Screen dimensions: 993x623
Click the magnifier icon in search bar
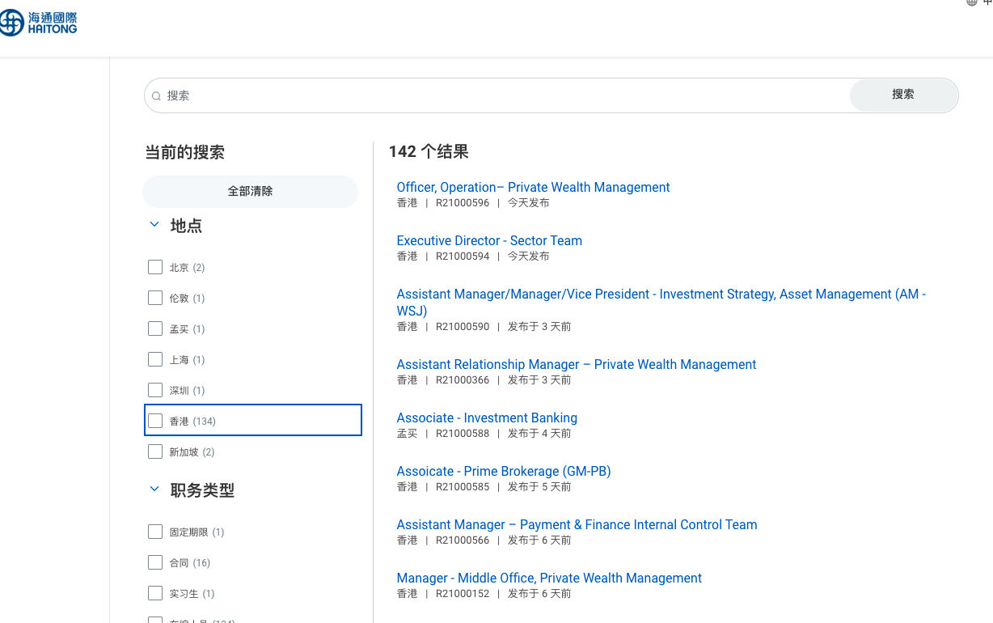pyautogui.click(x=157, y=96)
